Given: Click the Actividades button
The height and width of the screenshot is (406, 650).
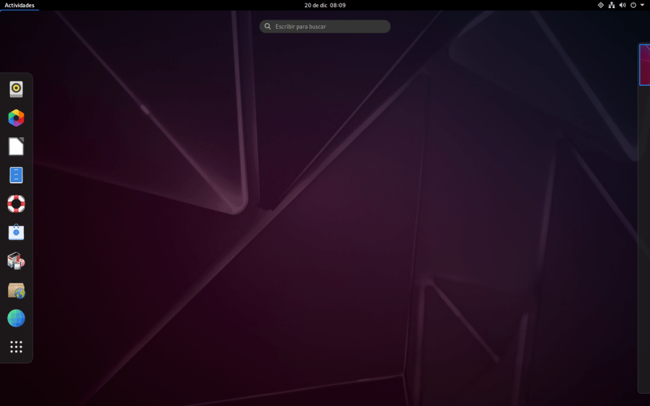Looking at the screenshot, I should coord(19,5).
